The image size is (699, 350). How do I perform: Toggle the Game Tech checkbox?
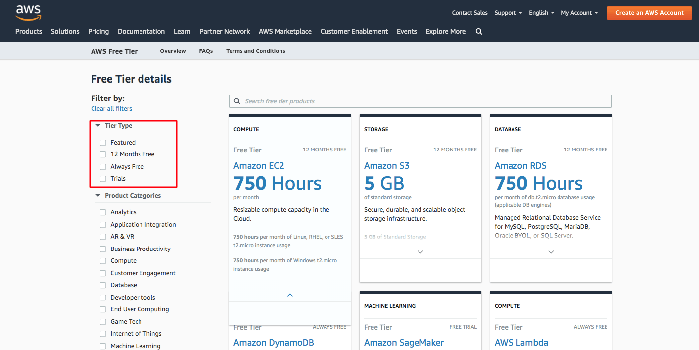[103, 322]
